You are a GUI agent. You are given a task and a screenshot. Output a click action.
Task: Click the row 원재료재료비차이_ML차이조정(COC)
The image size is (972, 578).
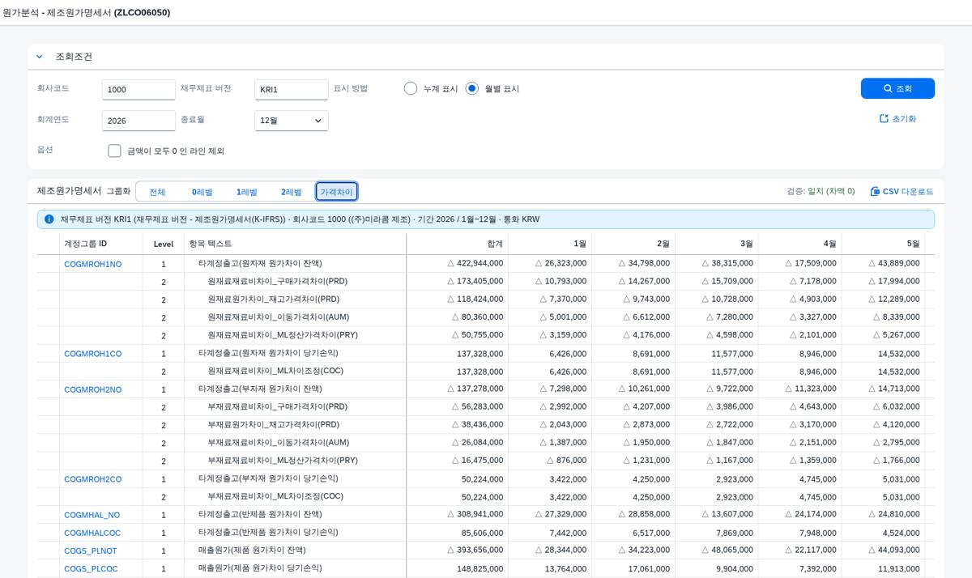click(x=485, y=372)
